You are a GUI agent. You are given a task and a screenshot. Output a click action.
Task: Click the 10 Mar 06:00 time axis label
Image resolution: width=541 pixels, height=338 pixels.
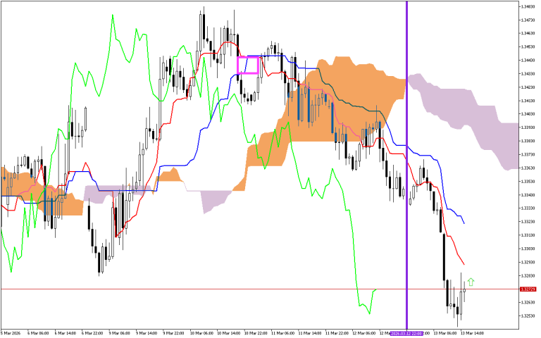point(201,333)
